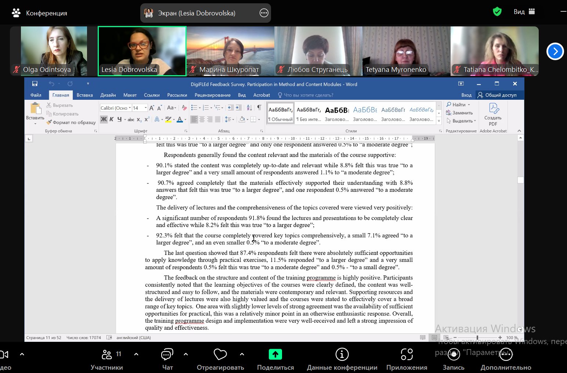The image size is (567, 373).
Task: Decrease font size with the shrink font icon
Action: [x=159, y=108]
